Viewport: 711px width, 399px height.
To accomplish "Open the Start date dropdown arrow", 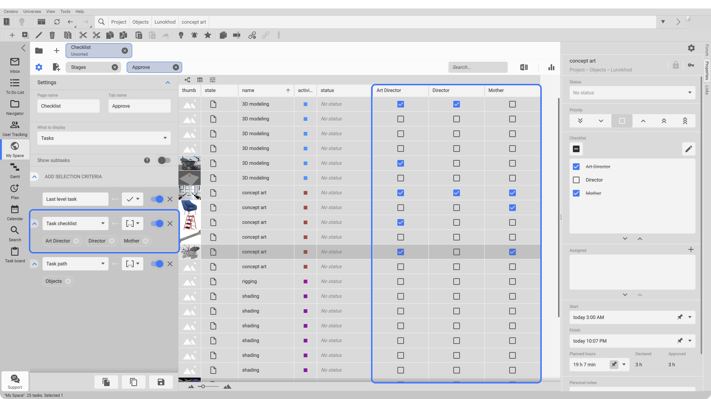I will pos(690,317).
